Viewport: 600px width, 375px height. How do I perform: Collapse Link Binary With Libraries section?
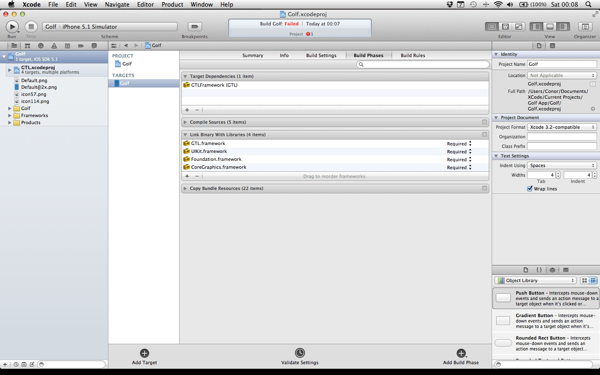(x=185, y=135)
